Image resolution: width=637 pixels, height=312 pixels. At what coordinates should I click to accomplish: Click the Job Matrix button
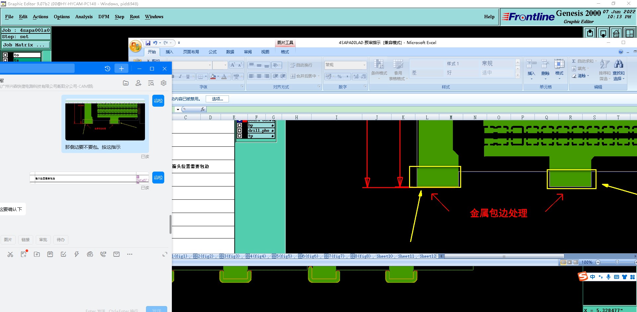26,45
